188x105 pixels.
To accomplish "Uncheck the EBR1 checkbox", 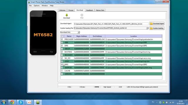I will pos(62,45).
